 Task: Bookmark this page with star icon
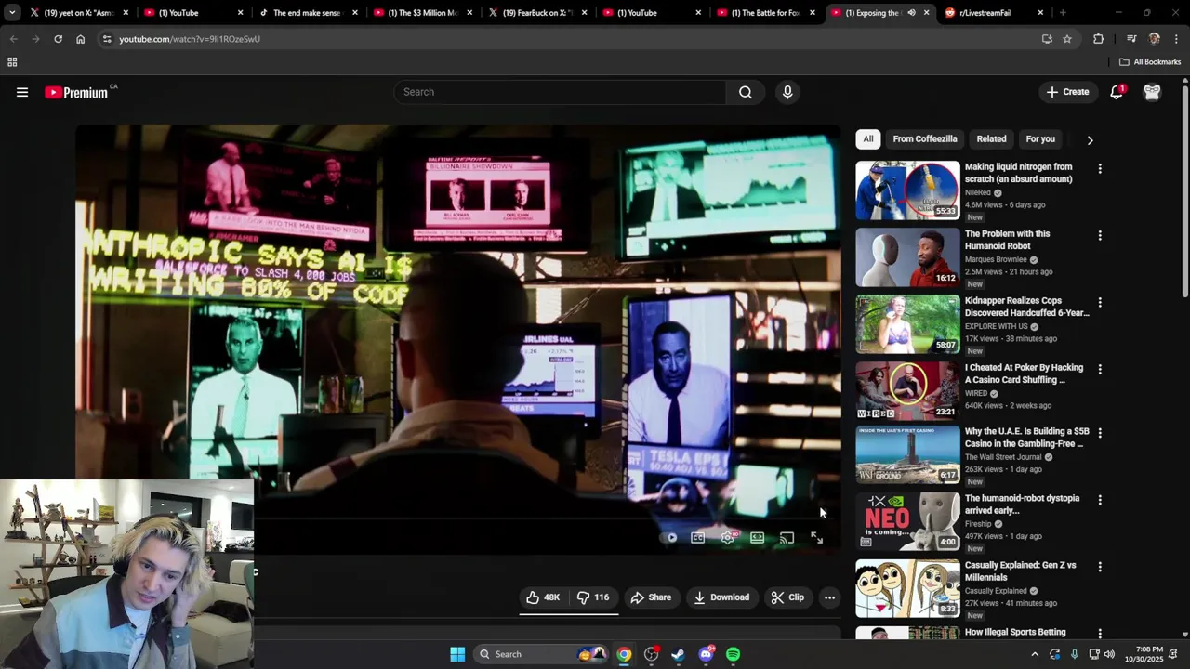click(x=1067, y=39)
